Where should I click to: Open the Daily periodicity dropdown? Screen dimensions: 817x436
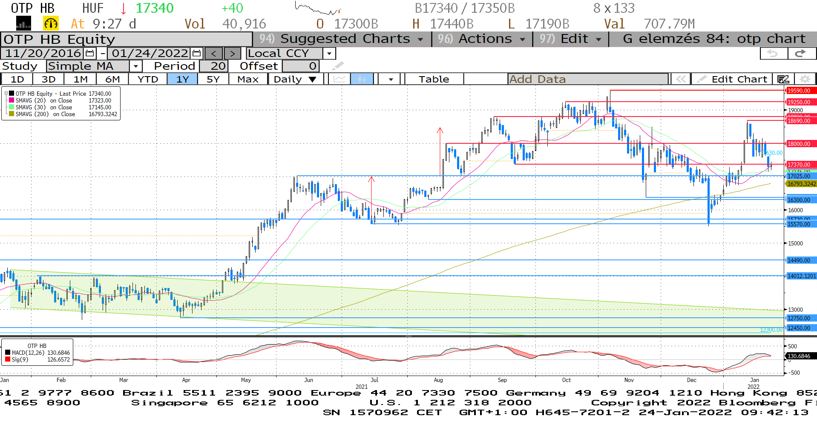click(x=296, y=79)
